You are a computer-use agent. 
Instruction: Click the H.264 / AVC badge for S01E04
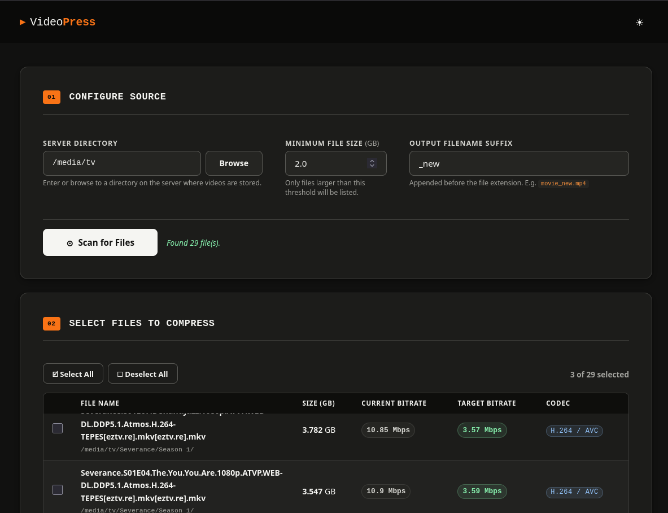click(574, 492)
